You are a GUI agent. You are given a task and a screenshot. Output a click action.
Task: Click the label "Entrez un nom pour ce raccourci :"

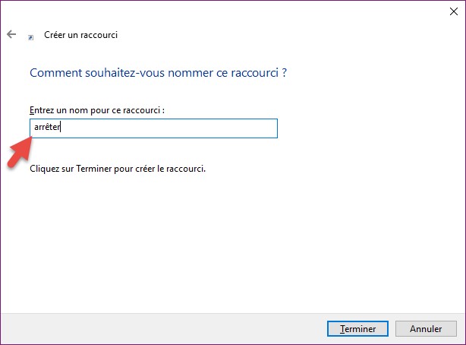point(97,110)
